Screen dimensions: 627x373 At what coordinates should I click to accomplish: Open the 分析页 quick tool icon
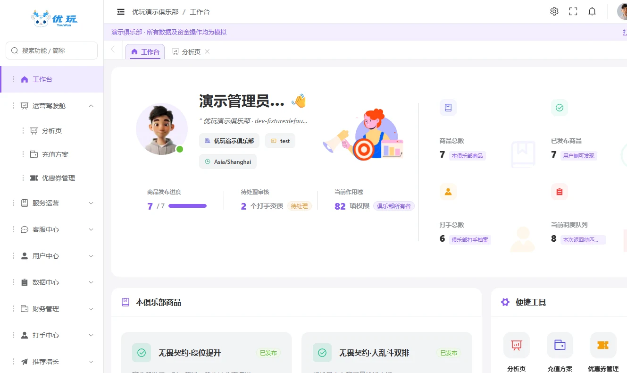(x=517, y=345)
